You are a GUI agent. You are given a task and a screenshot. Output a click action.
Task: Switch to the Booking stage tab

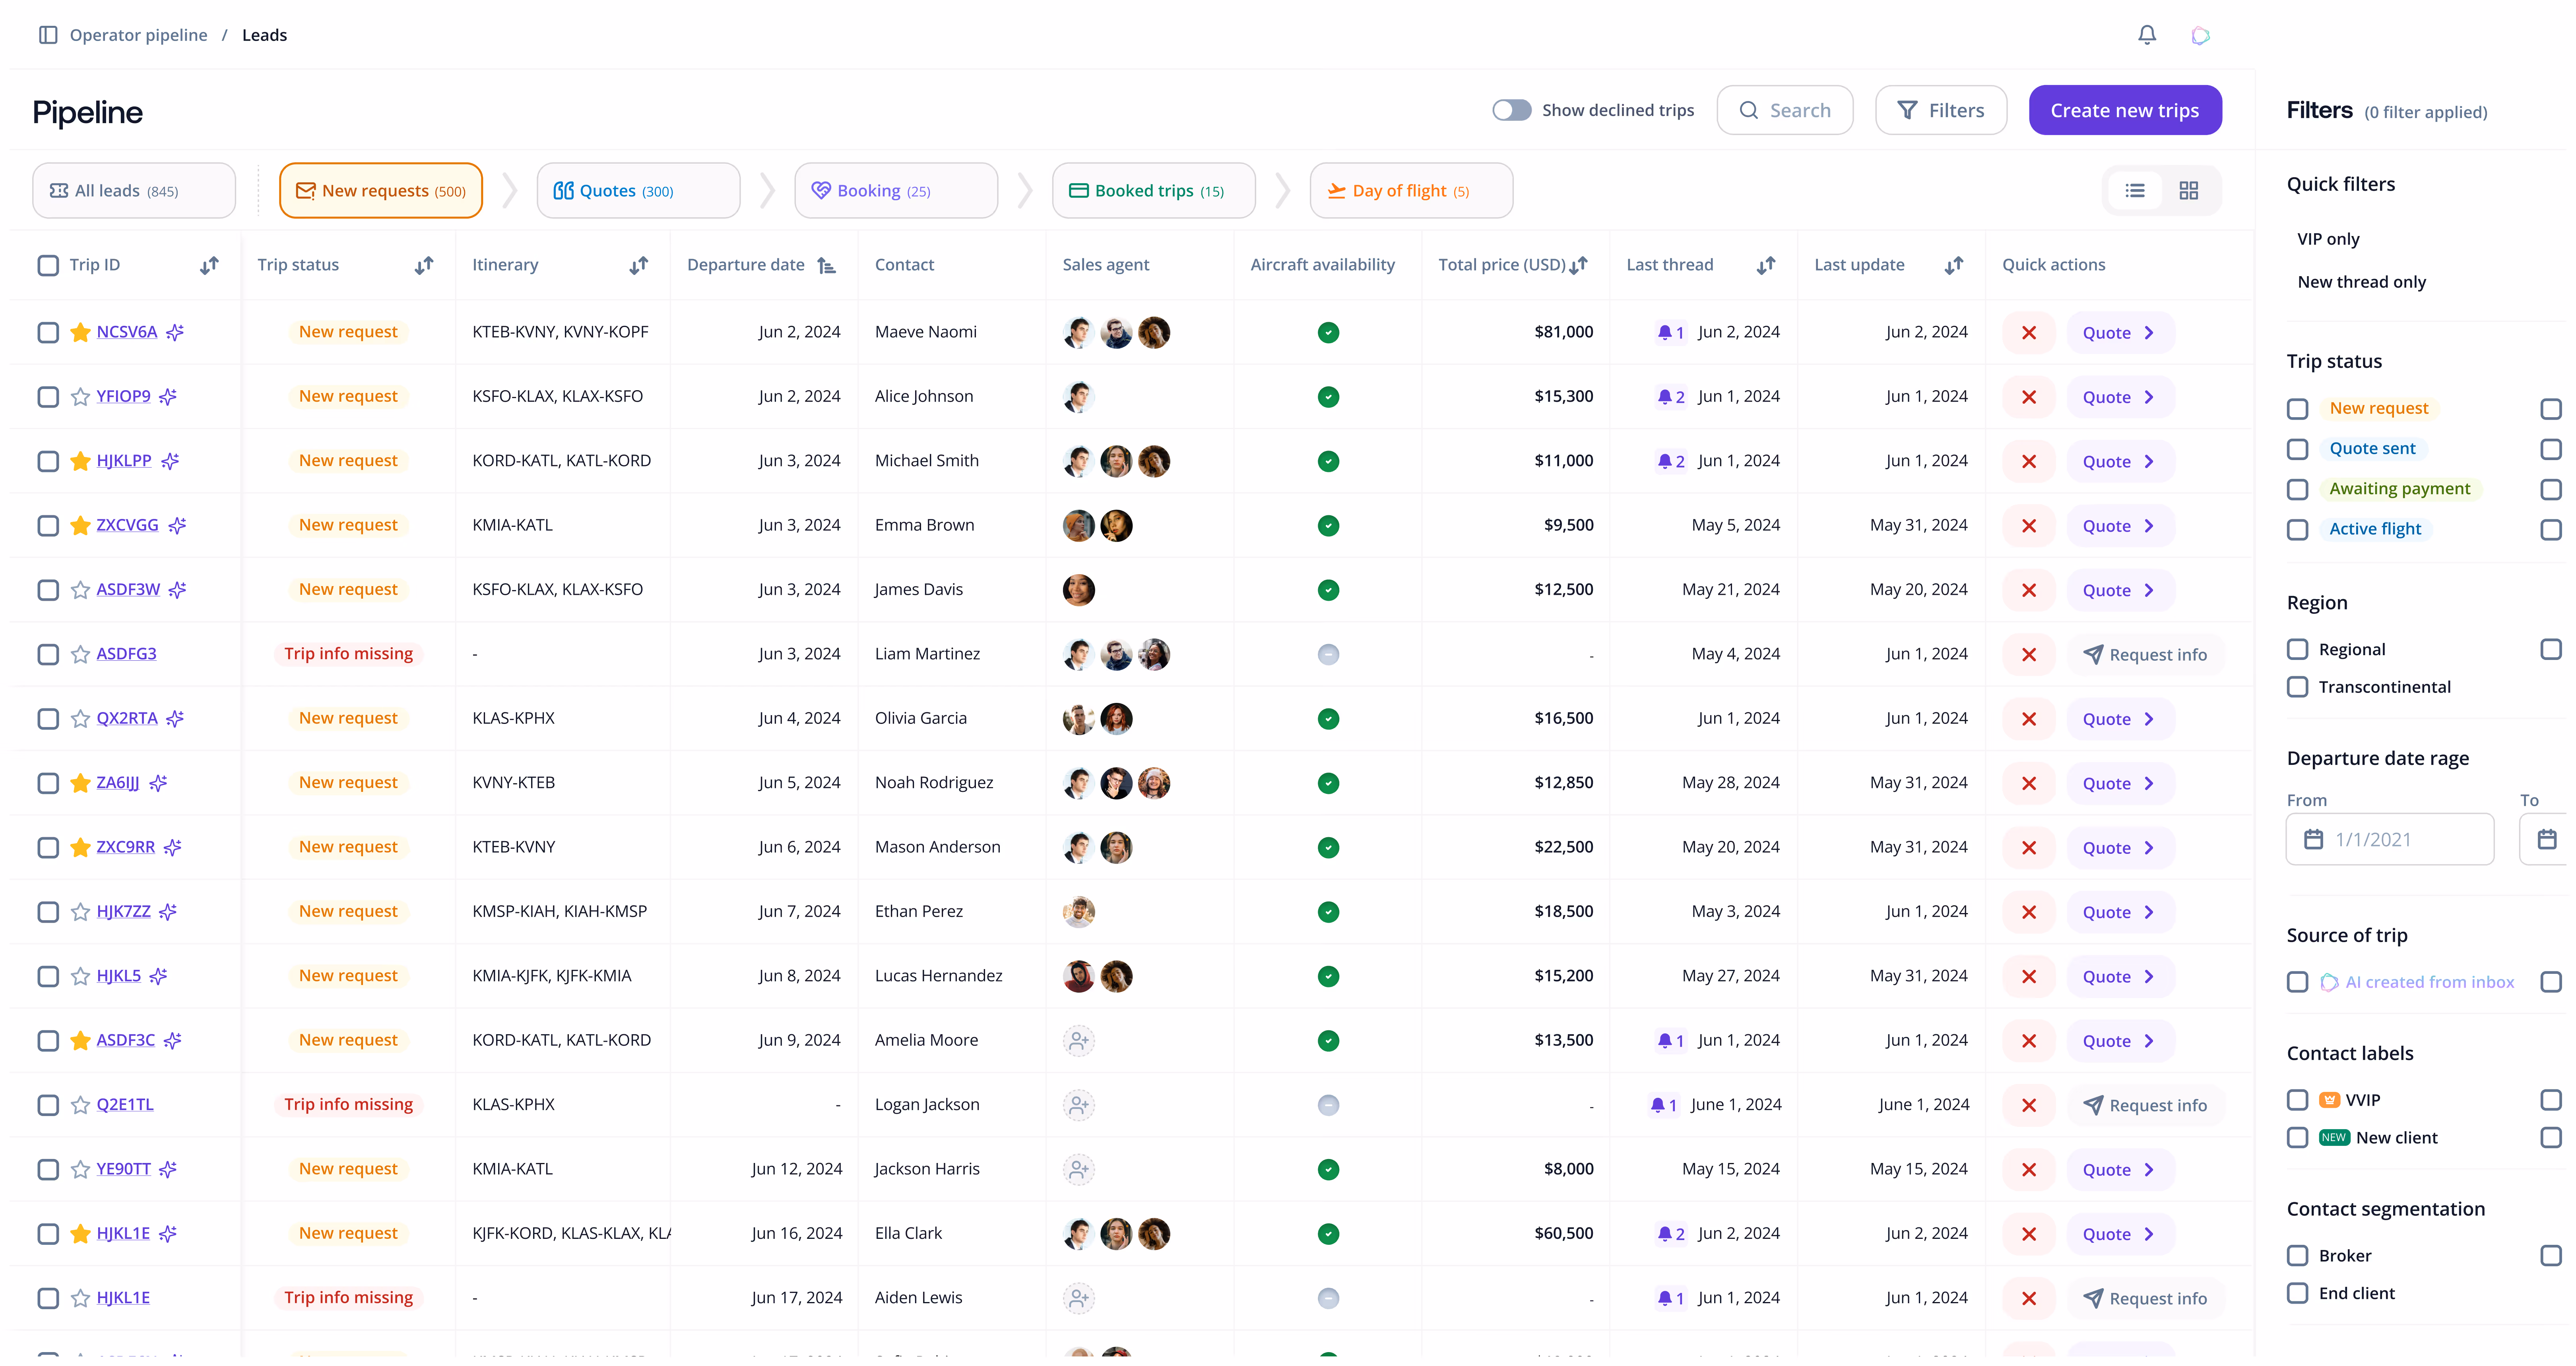(896, 191)
